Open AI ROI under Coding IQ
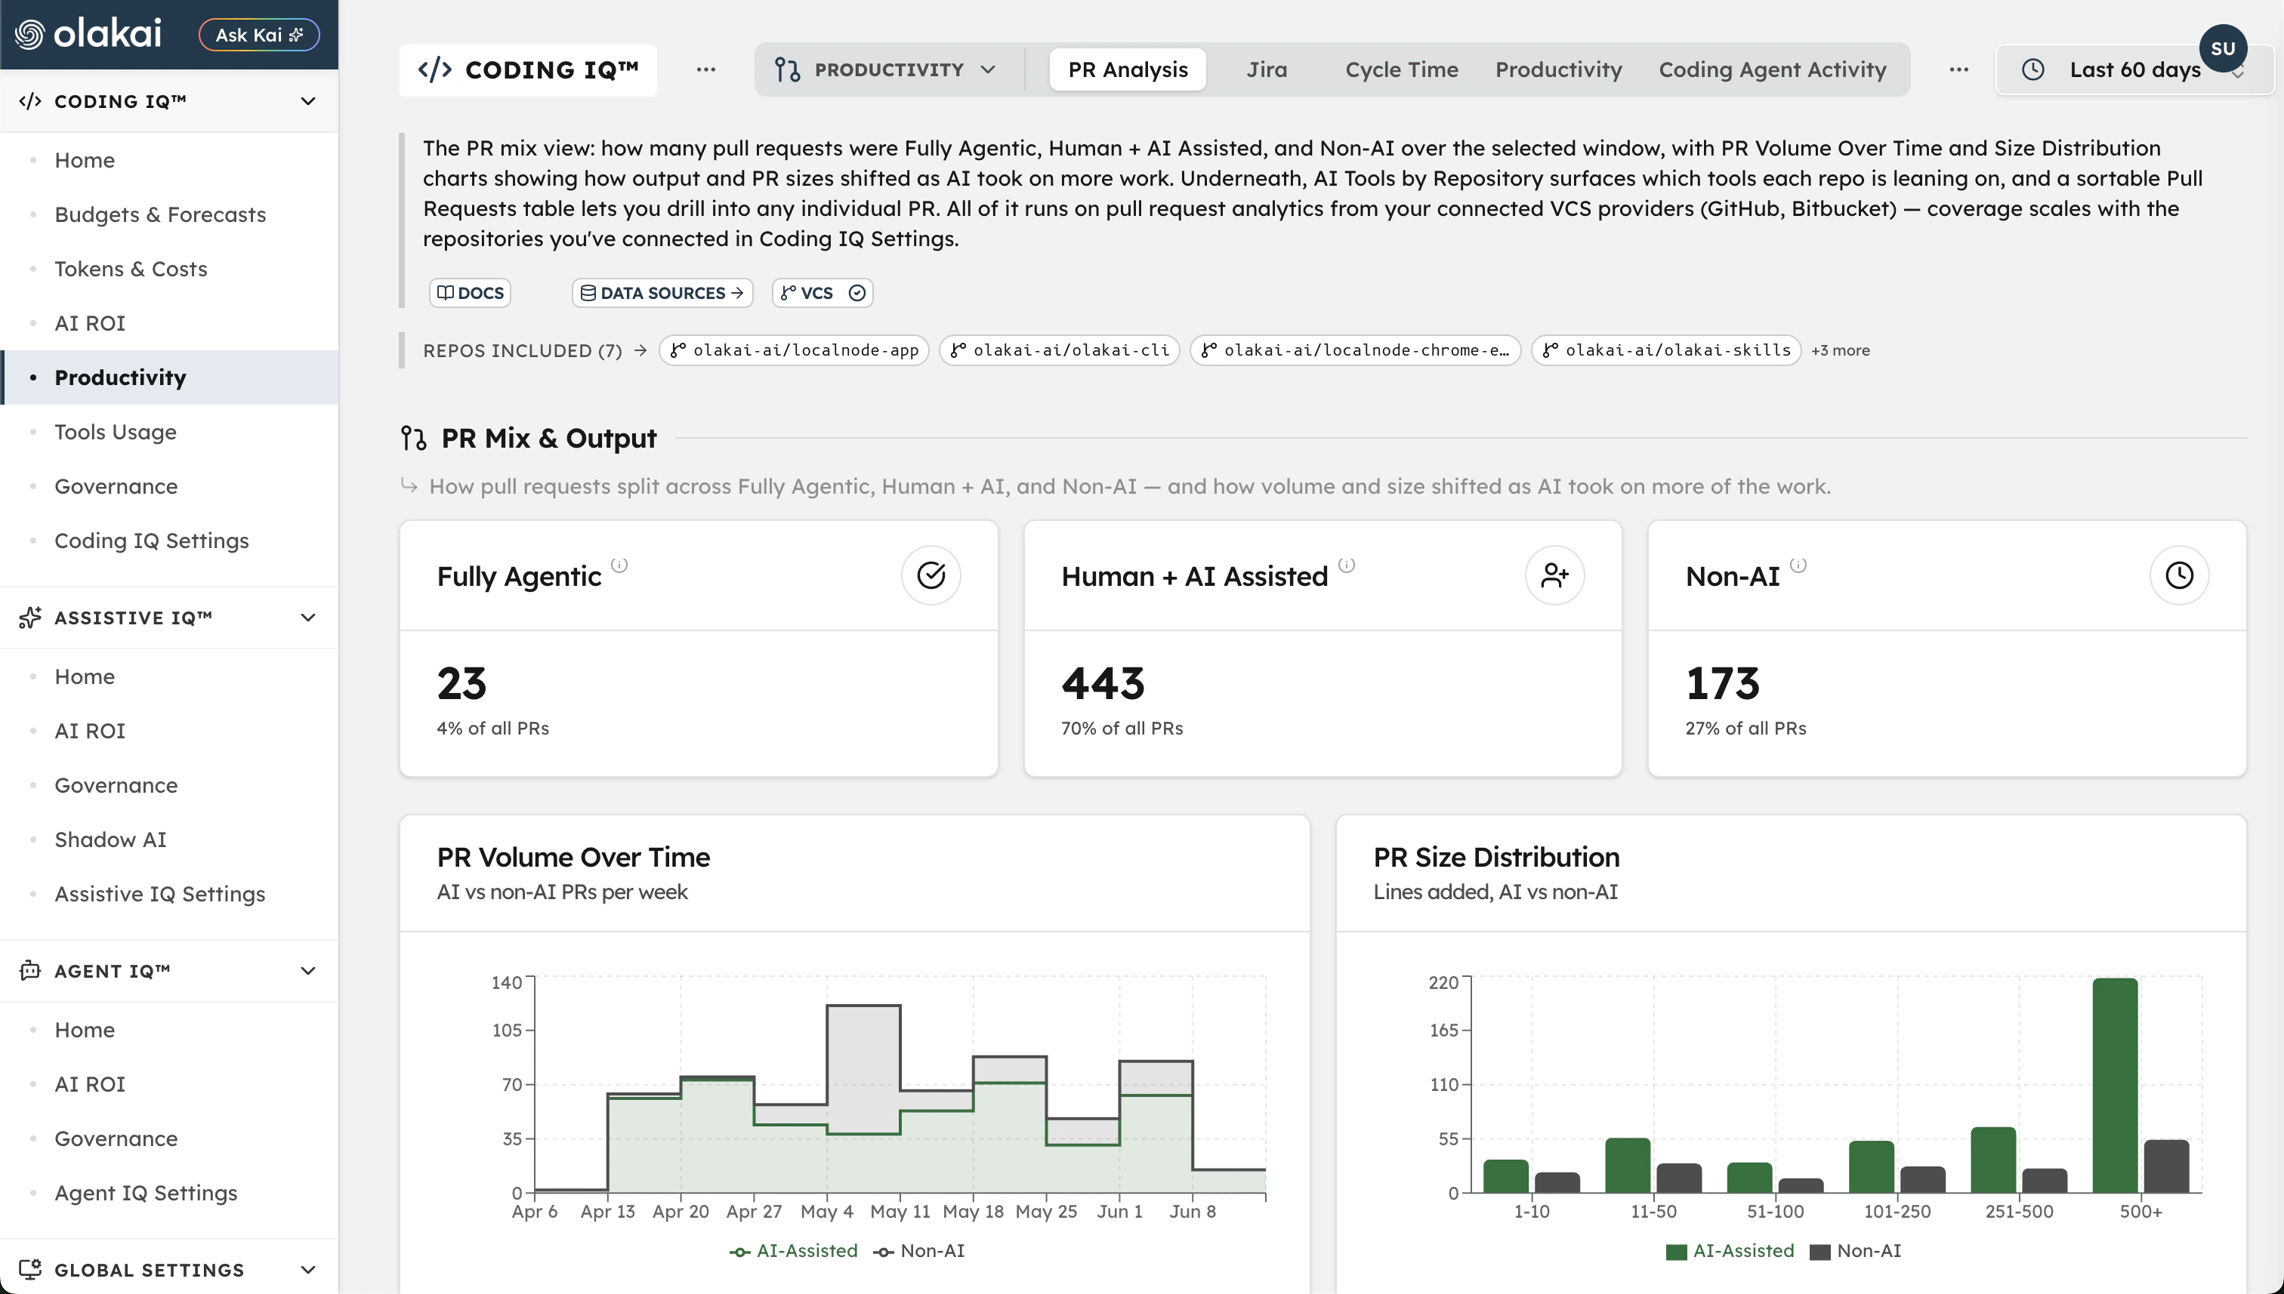 [90, 322]
